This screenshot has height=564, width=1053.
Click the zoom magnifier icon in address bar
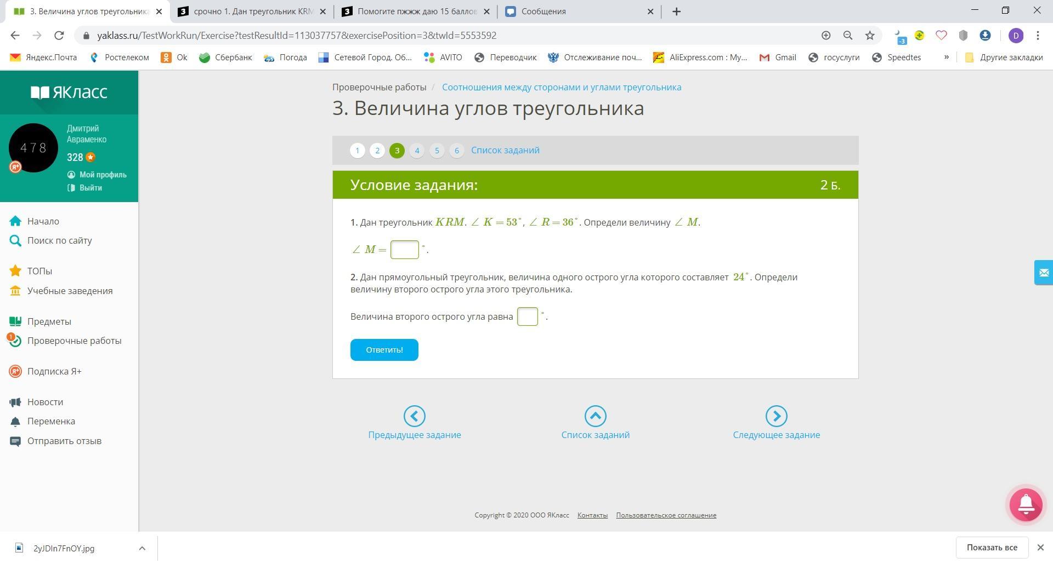click(848, 36)
